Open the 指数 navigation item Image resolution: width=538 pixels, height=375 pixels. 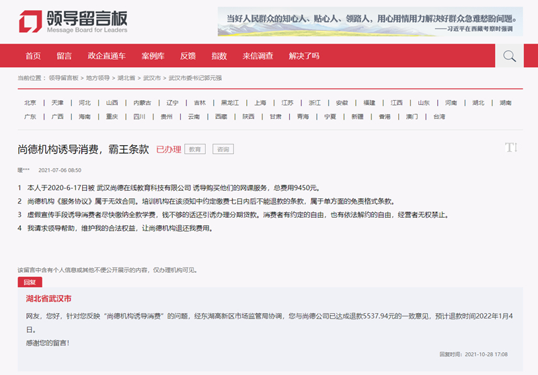click(219, 56)
